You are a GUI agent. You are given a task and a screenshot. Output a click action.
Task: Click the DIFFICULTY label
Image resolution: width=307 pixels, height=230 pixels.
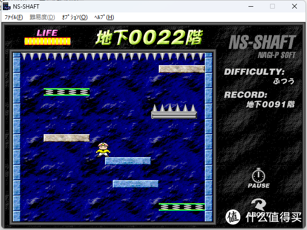pyautogui.click(x=254, y=72)
